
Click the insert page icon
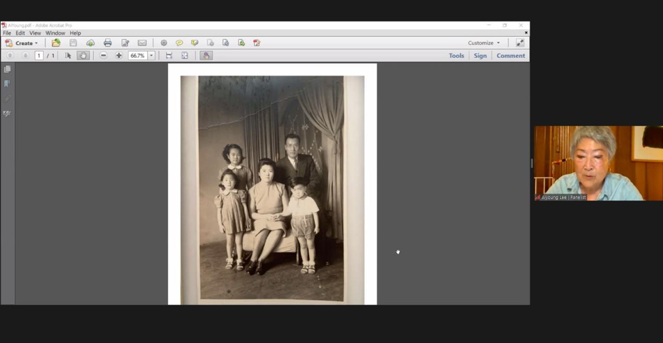[210, 43]
